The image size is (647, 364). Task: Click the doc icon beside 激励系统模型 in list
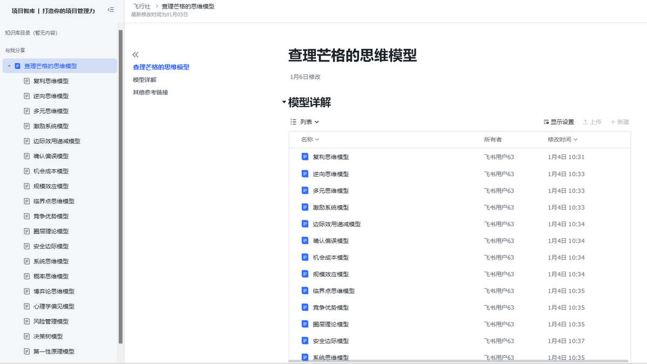click(305, 207)
